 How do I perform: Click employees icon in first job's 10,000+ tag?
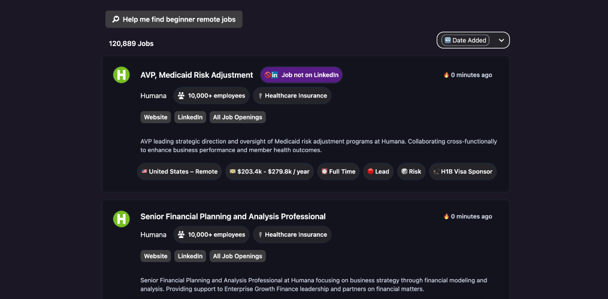pyautogui.click(x=181, y=96)
